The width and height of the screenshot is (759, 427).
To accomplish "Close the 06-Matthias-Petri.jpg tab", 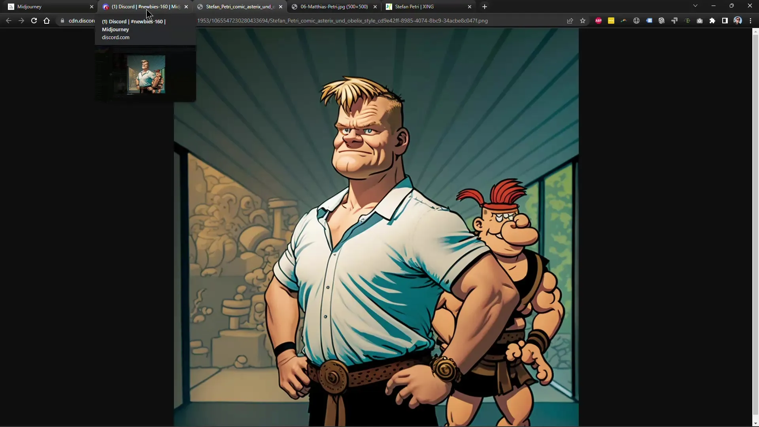I will click(375, 7).
